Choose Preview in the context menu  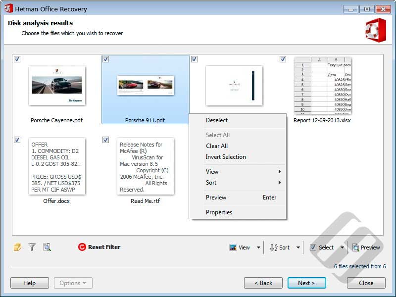[x=238, y=197]
